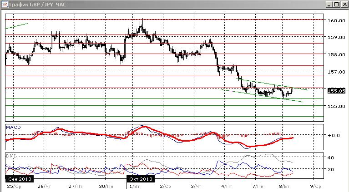This screenshot has height=192, width=349.
Task: Close the GBP/JPY chart window
Action: pos(344,5)
